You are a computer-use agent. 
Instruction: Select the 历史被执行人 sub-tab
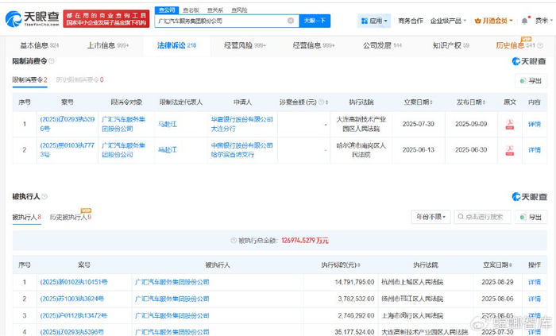(x=71, y=217)
